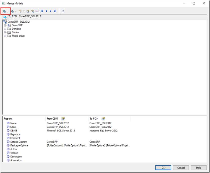Click the comparison options toolbar icon

(x=28, y=11)
